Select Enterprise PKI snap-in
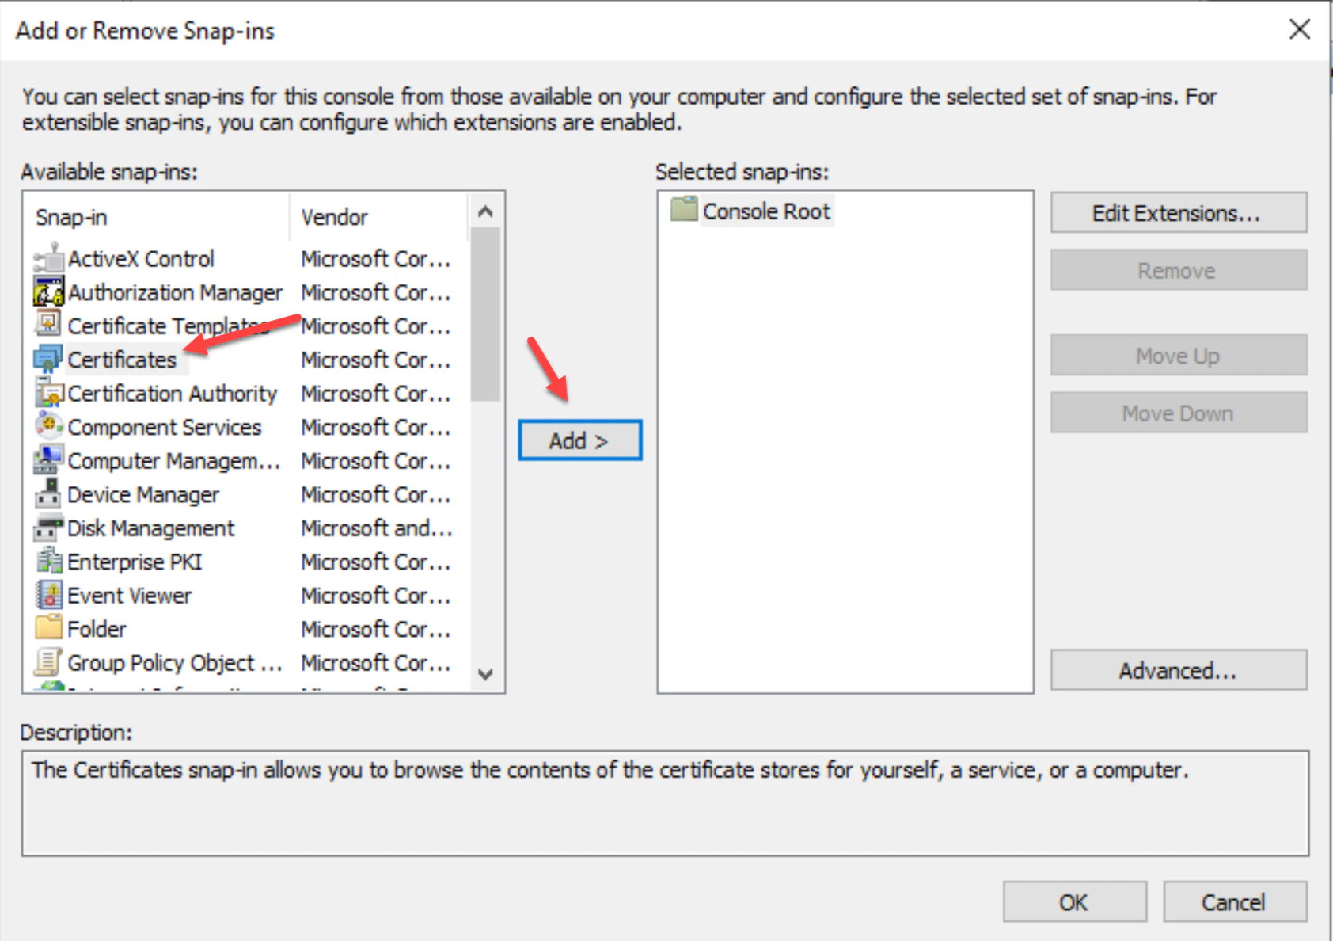1333x941 pixels. (135, 562)
